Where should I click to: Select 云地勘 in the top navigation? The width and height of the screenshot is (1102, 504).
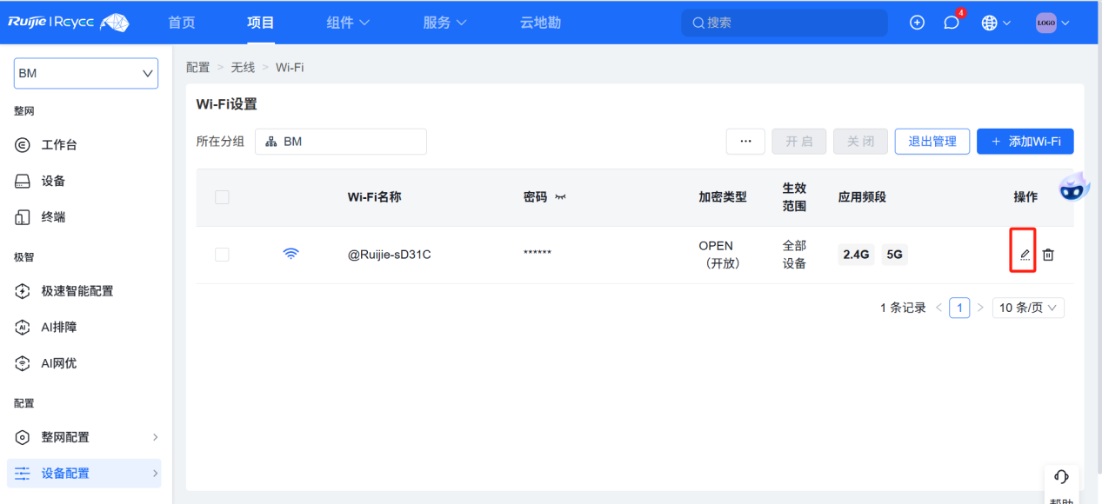click(x=539, y=23)
